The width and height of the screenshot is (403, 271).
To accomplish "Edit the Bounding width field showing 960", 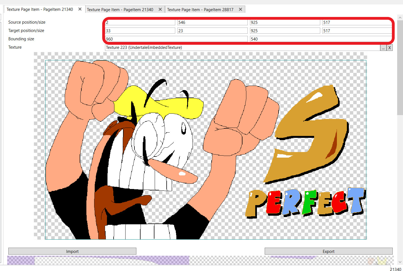I will click(176, 39).
